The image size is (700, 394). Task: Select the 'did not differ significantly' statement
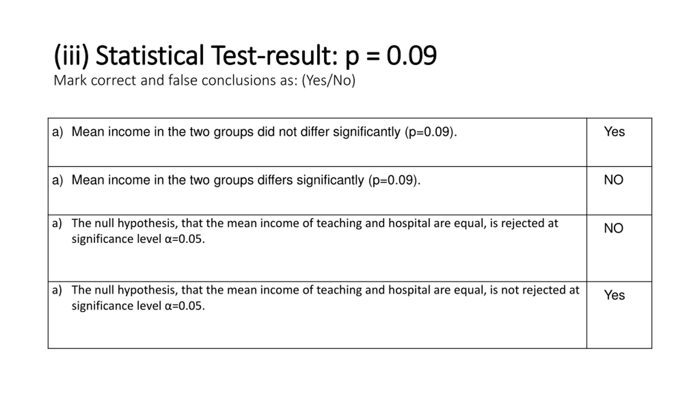[264, 132]
